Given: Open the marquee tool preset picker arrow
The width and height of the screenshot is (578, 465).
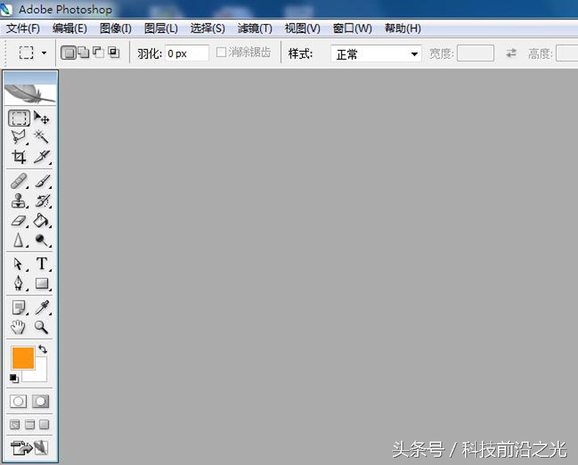Looking at the screenshot, I should click(x=44, y=53).
